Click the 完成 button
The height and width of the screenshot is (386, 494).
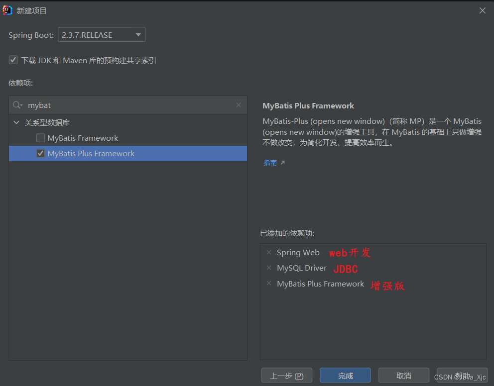click(x=345, y=376)
